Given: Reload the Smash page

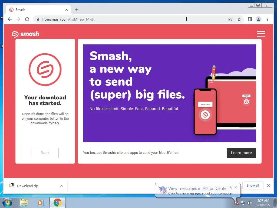Looking at the screenshot, I should (27, 19).
